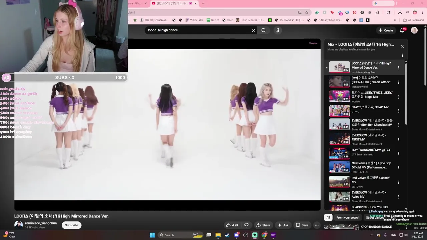This screenshot has height=240, width=427.
Task: Play TWICE 'LIKEY' Stage Mix thumbnail
Action: coord(339,96)
